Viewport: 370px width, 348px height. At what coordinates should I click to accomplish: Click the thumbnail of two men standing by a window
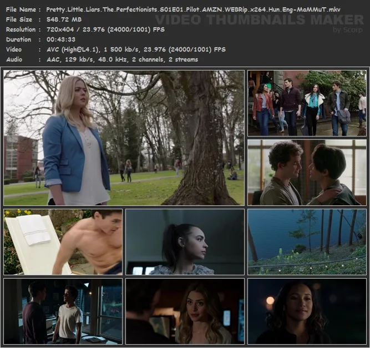[x=63, y=311]
